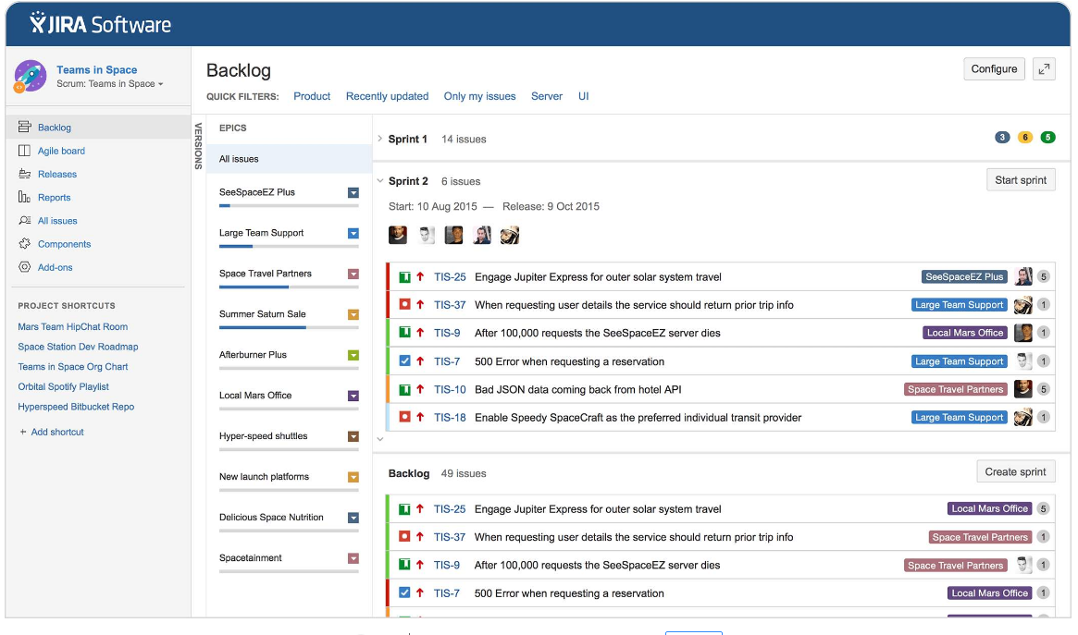The height and width of the screenshot is (635, 1078).
Task: Click the Start sprint button
Action: pos(1021,180)
